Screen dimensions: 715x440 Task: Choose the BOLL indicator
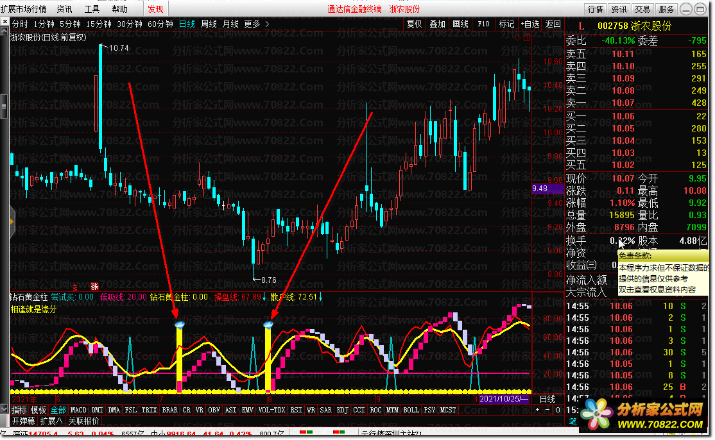411,410
